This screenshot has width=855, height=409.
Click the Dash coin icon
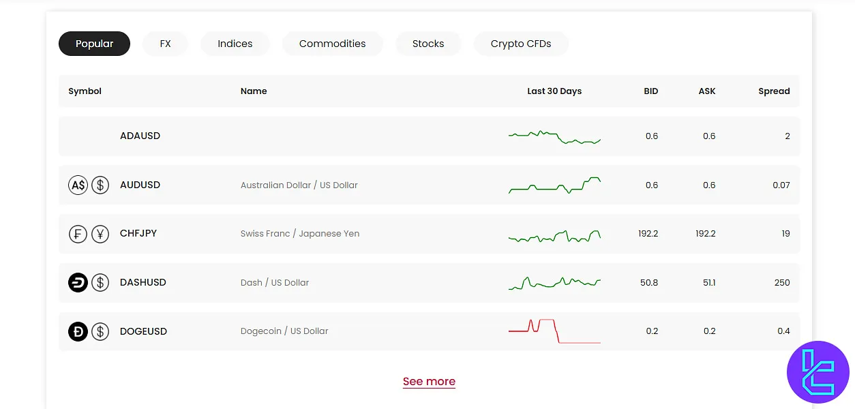(x=78, y=282)
